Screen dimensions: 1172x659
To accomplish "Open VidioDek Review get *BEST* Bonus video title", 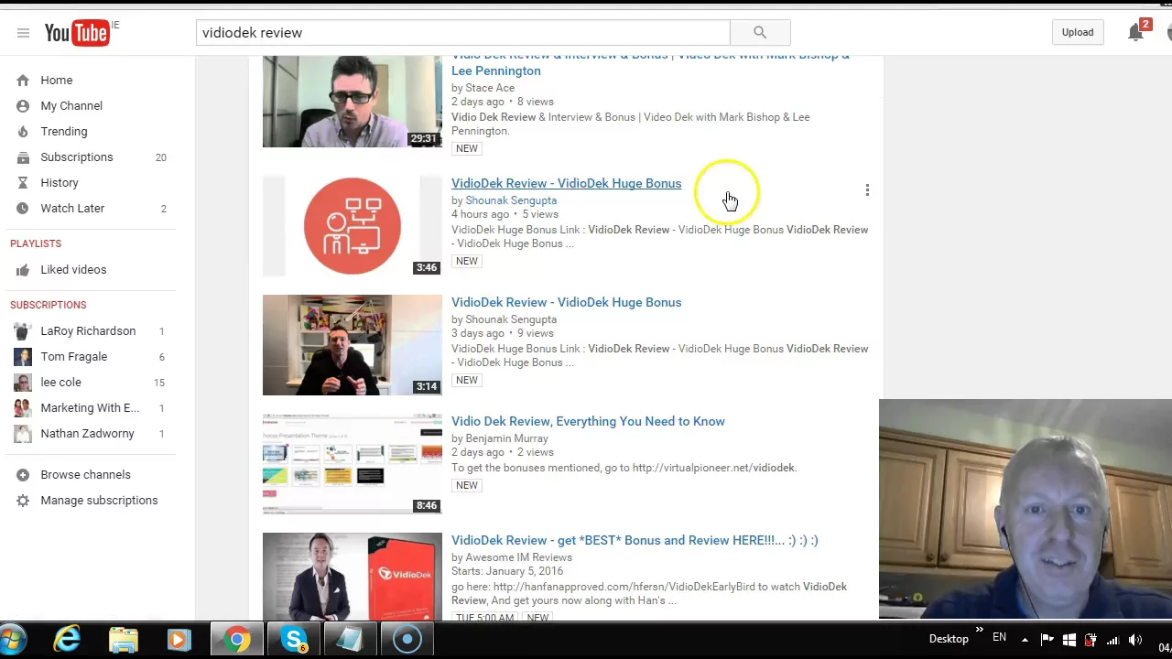I will (635, 540).
